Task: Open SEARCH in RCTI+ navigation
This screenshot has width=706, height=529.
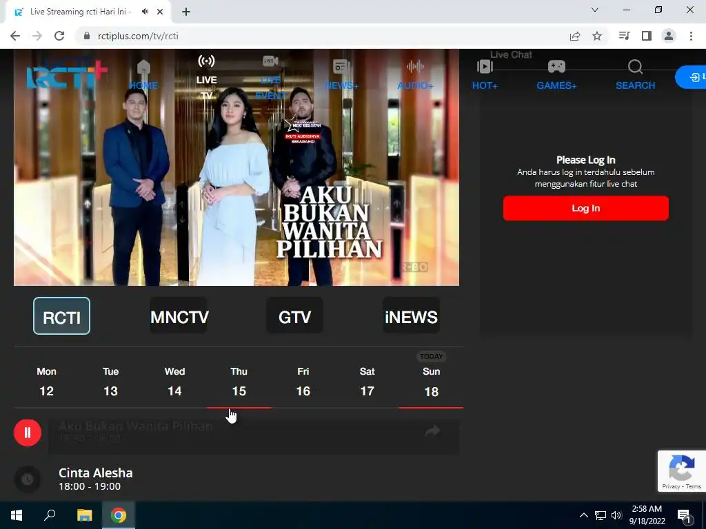Action: (635, 75)
